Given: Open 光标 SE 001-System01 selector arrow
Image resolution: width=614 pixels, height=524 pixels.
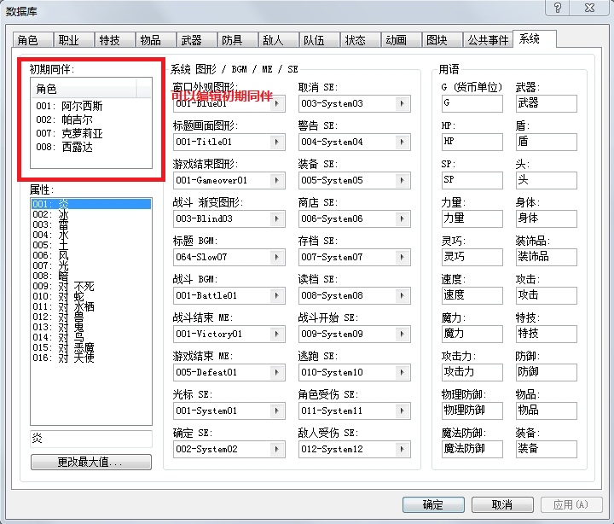Looking at the screenshot, I should click(x=277, y=411).
